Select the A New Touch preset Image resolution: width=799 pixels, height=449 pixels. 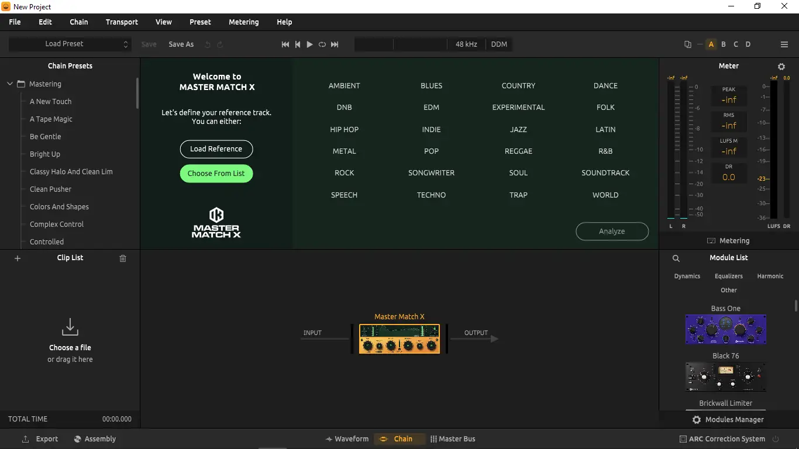pyautogui.click(x=50, y=102)
